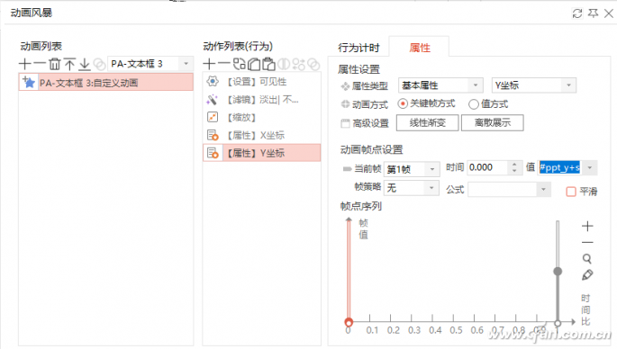Increase the 时间 value with the up spinner

point(514,165)
